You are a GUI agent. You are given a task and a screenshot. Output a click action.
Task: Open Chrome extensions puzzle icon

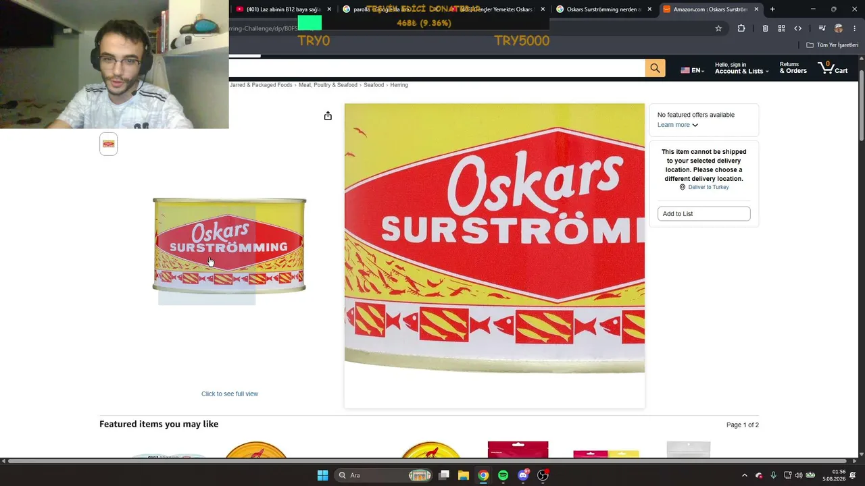click(741, 28)
